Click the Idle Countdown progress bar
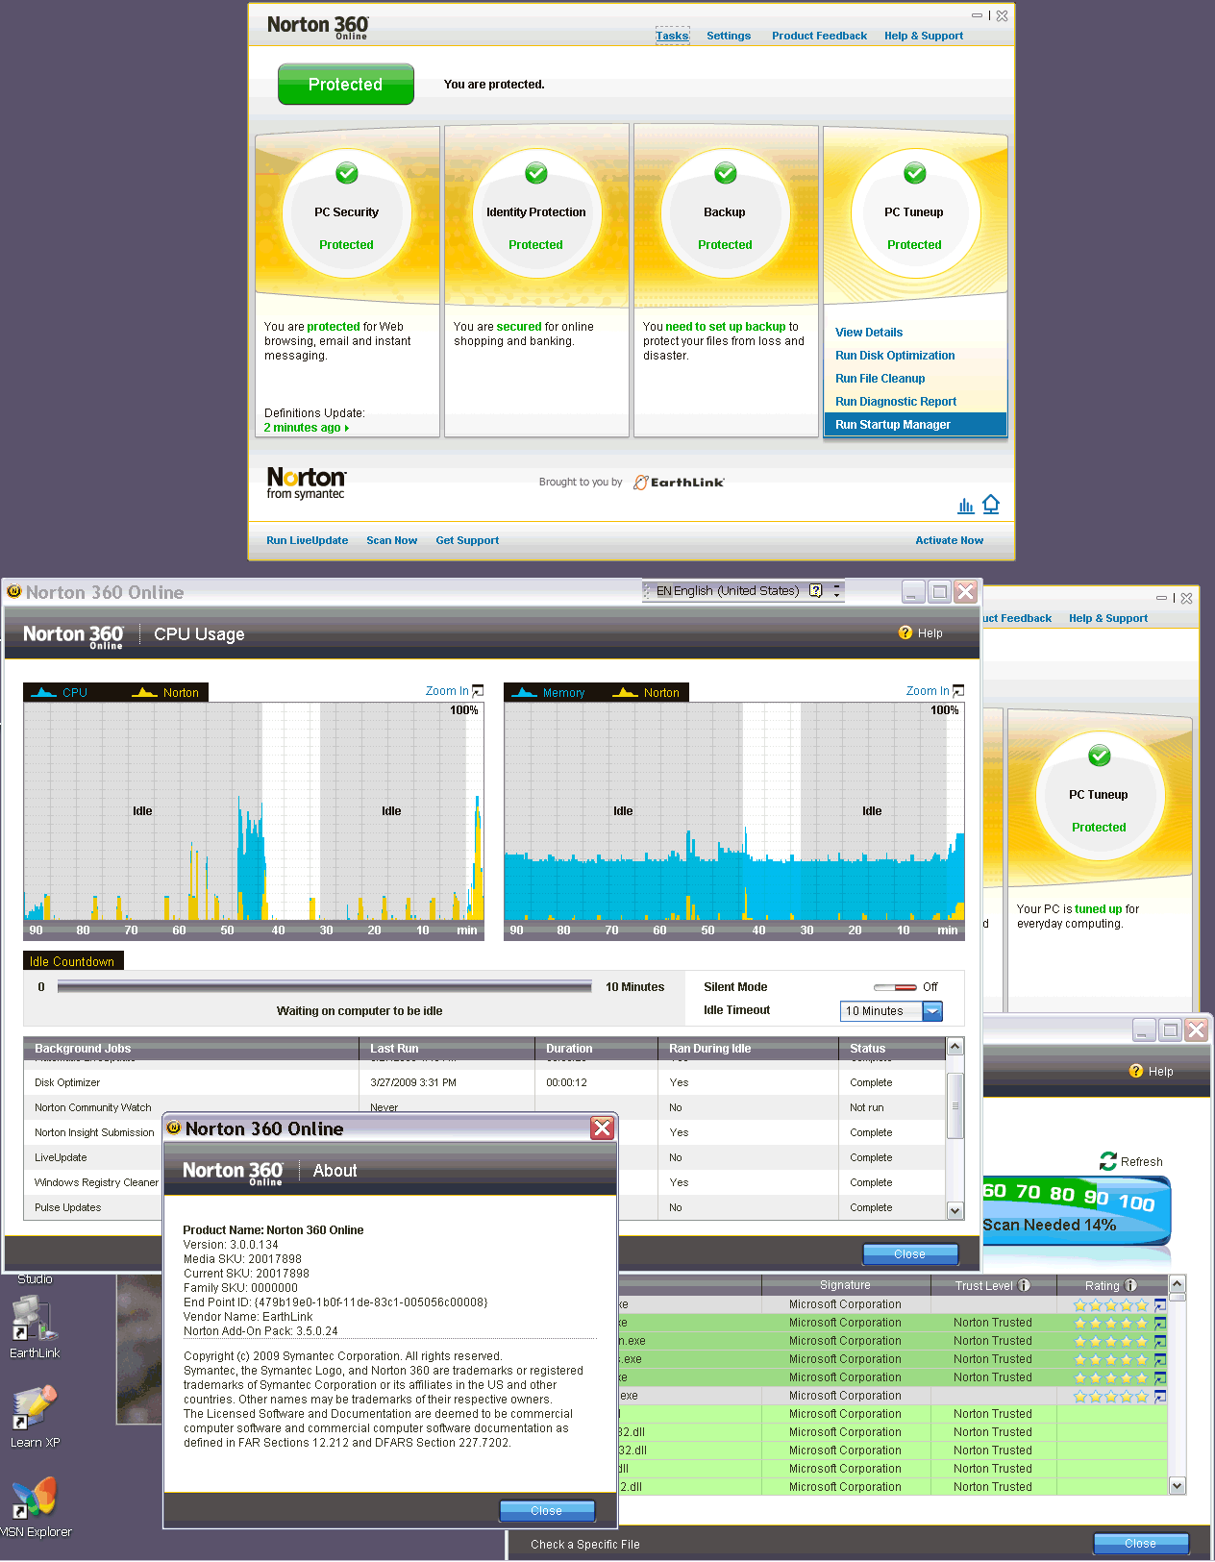Image resolution: width=1215 pixels, height=1562 pixels. coord(324,986)
